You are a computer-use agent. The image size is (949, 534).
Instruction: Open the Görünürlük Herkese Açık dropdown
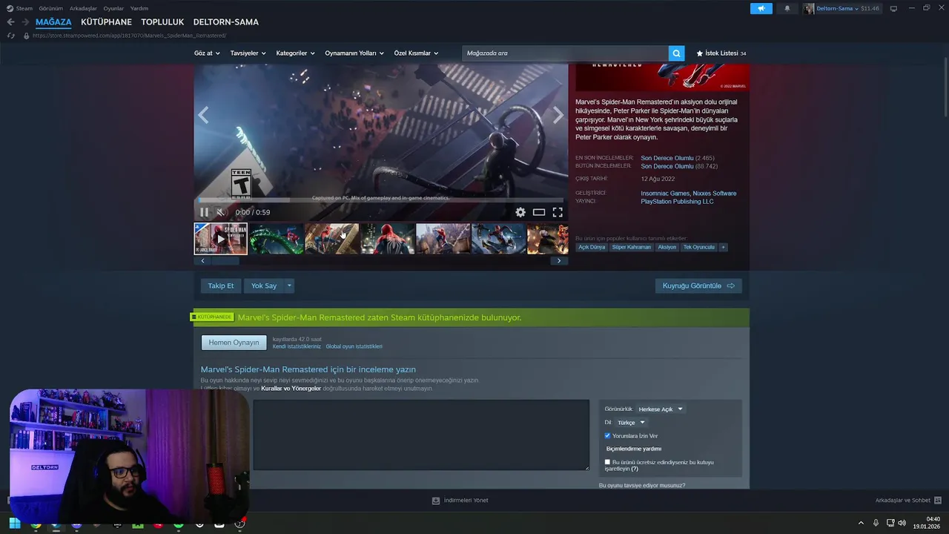pyautogui.click(x=660, y=409)
